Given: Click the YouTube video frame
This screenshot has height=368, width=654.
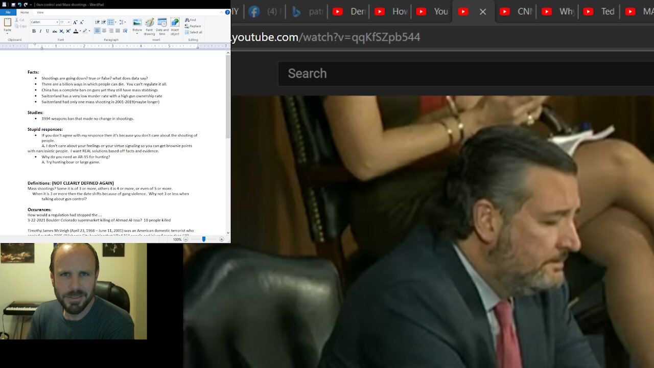Looking at the screenshot, I should (419, 232).
